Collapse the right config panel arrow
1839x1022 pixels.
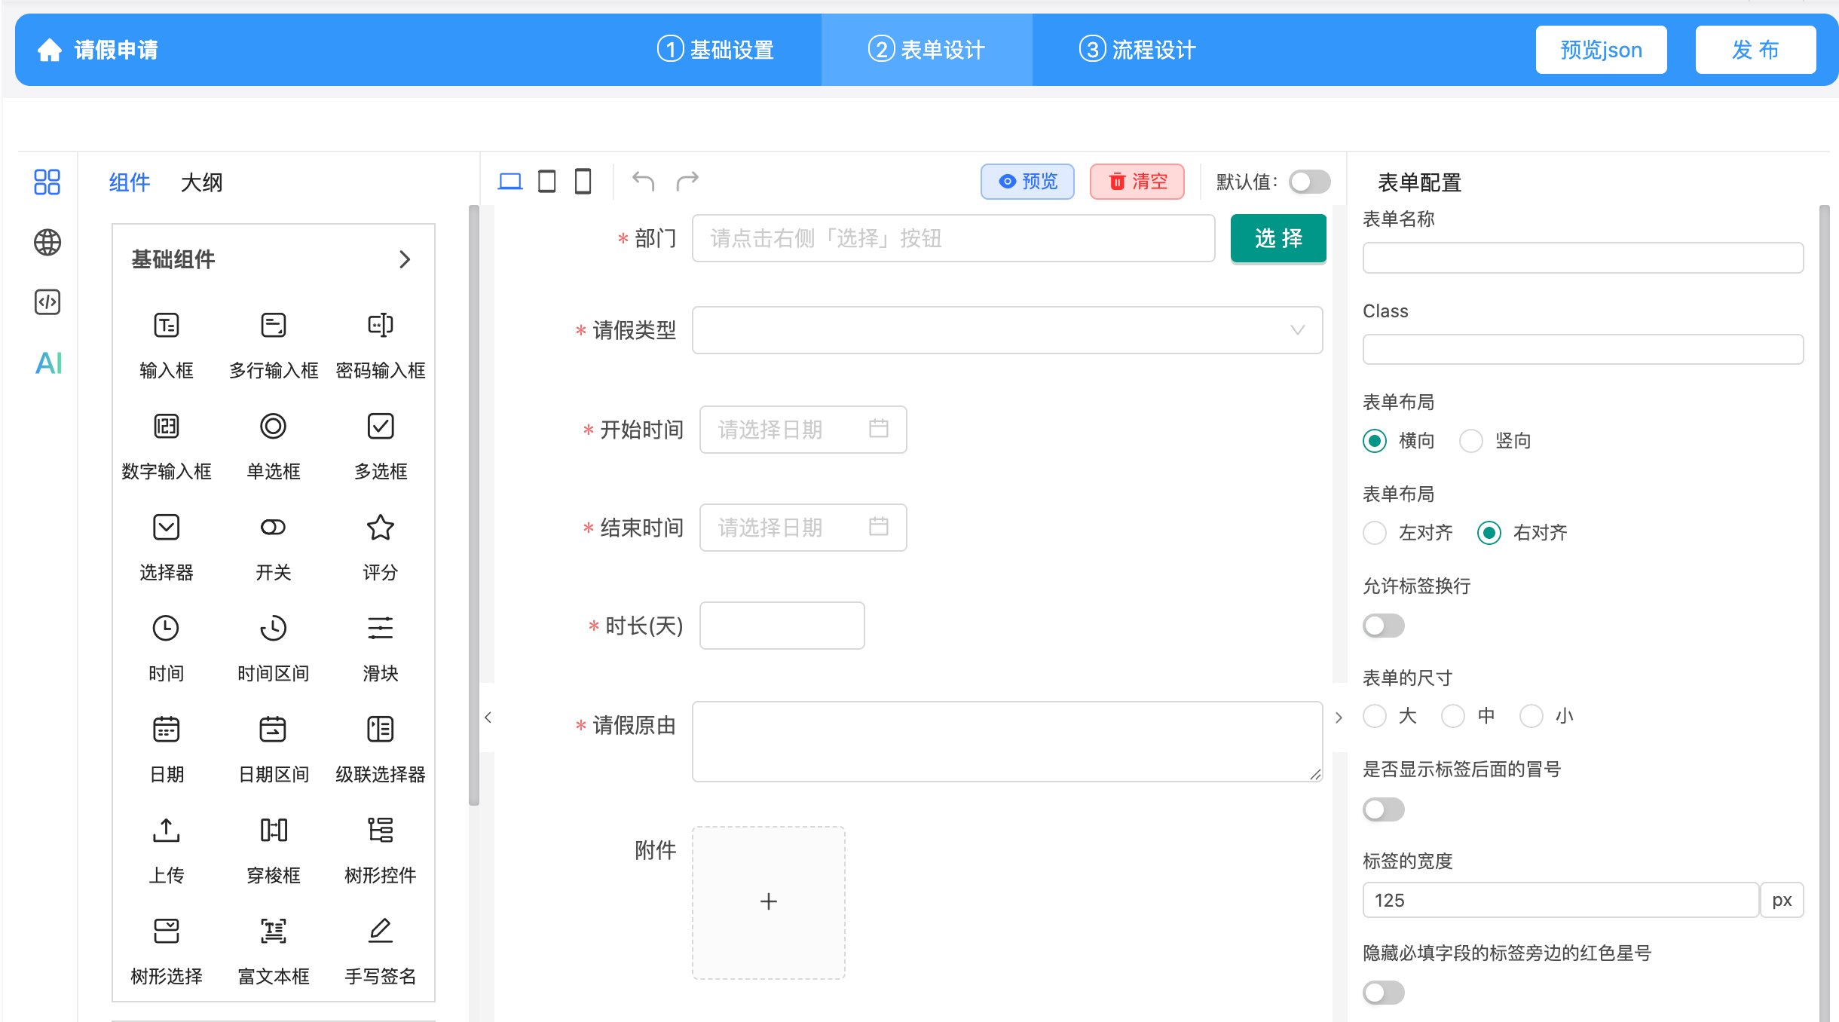coord(1339,718)
